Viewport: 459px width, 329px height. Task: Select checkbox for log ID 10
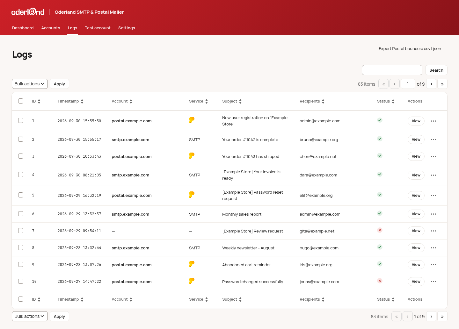click(21, 281)
